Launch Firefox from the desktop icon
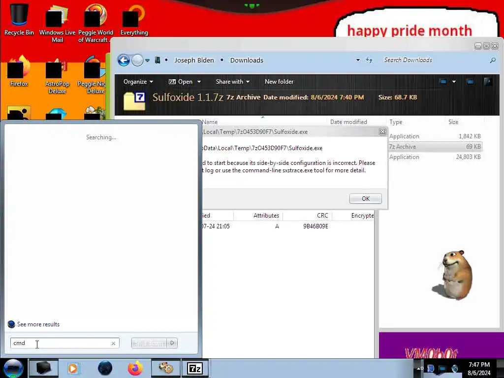This screenshot has height=378, width=504. (x=19, y=71)
